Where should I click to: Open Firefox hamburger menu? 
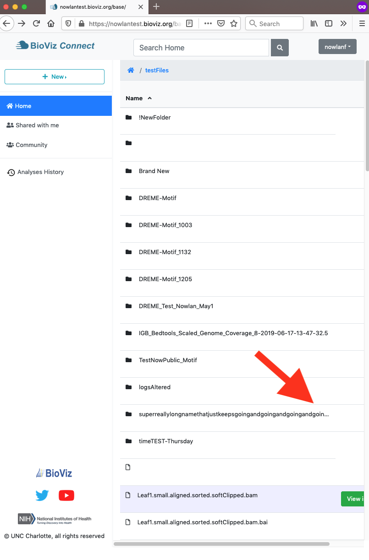click(x=362, y=24)
